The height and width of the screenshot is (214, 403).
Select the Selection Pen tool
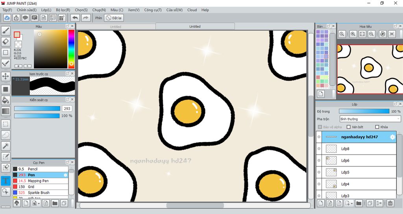pos(6,157)
